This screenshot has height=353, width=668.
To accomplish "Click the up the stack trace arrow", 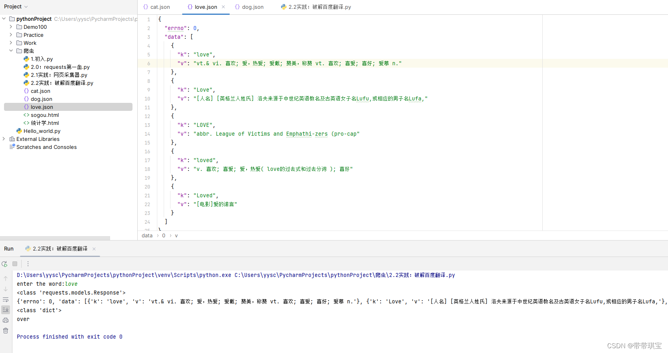I will 6,278.
